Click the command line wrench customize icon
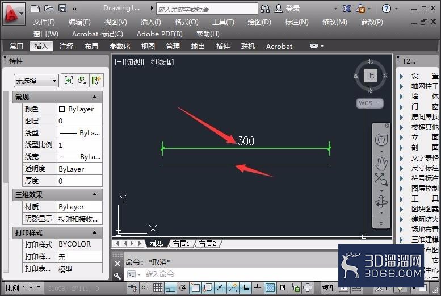Image resolution: width=441 pixels, height=296 pixels. pyautogui.click(x=117, y=276)
